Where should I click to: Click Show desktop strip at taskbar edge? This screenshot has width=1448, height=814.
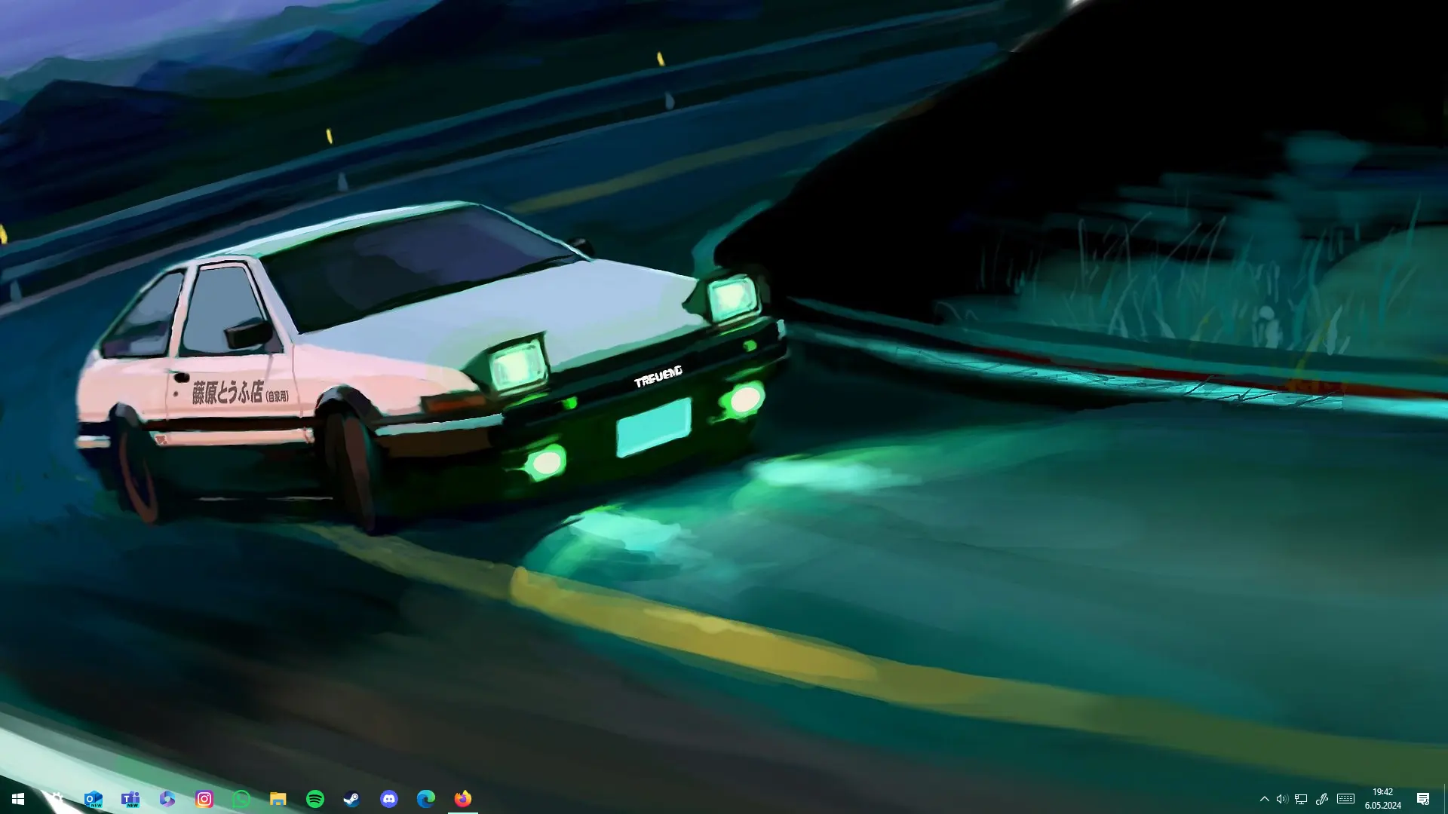point(1445,799)
